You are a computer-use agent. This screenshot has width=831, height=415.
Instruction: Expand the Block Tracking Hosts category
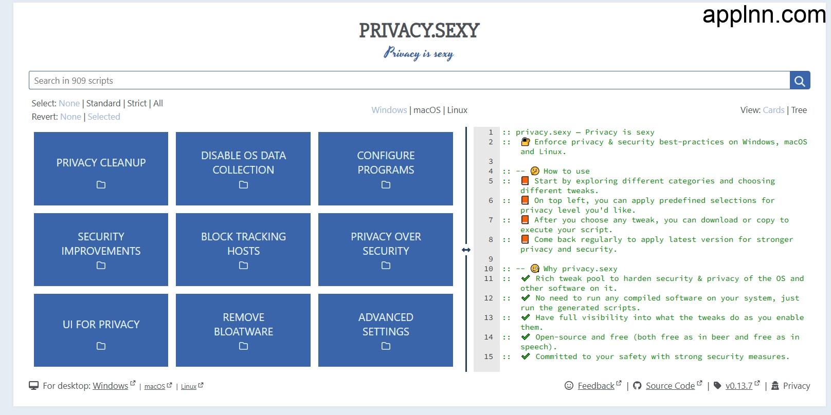coord(243,250)
